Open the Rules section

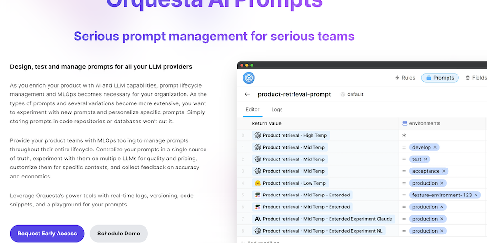pos(405,78)
